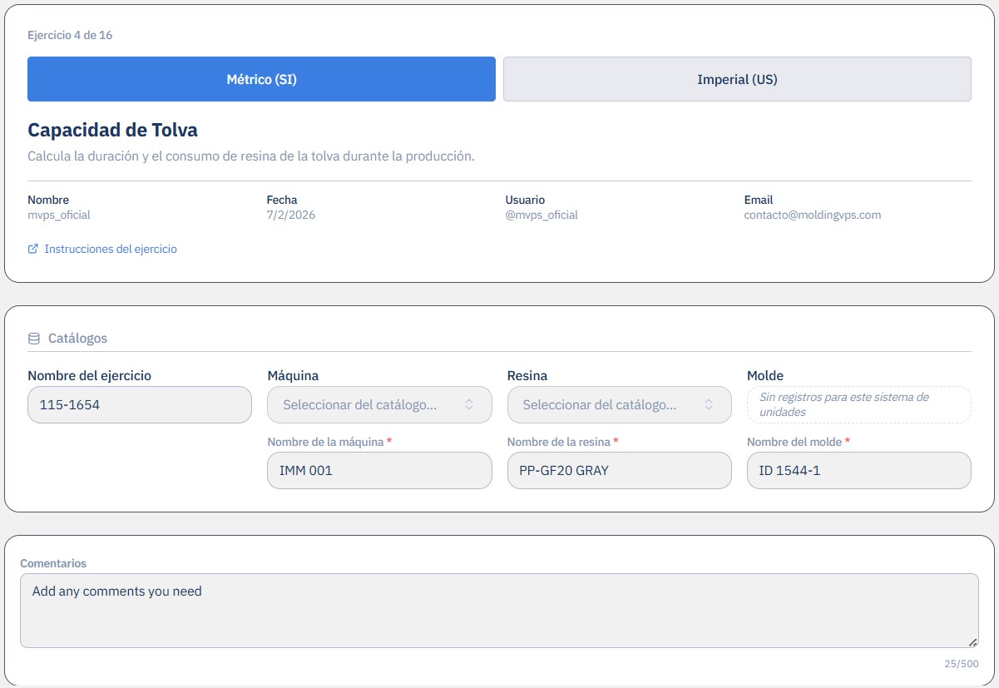Click the Nombre value mvps_oficial
The width and height of the screenshot is (999, 688).
59,215
